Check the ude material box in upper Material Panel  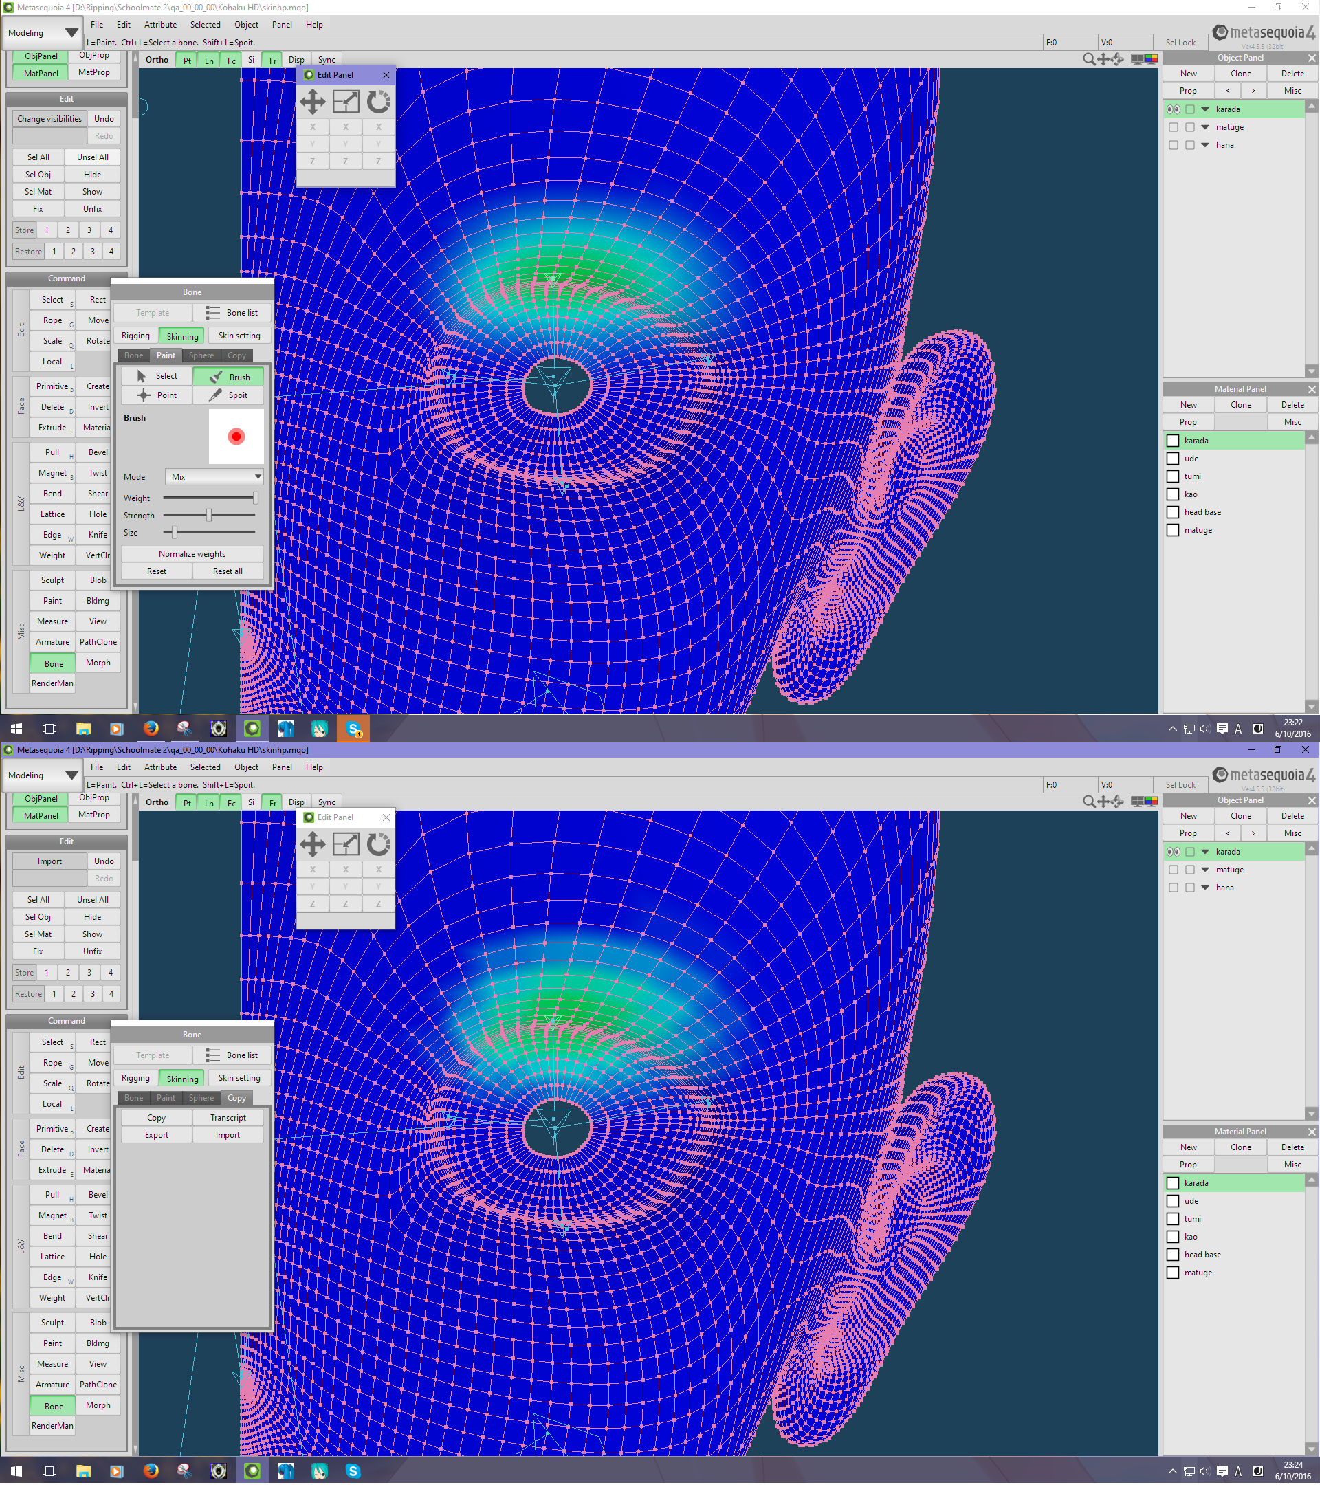coord(1172,459)
